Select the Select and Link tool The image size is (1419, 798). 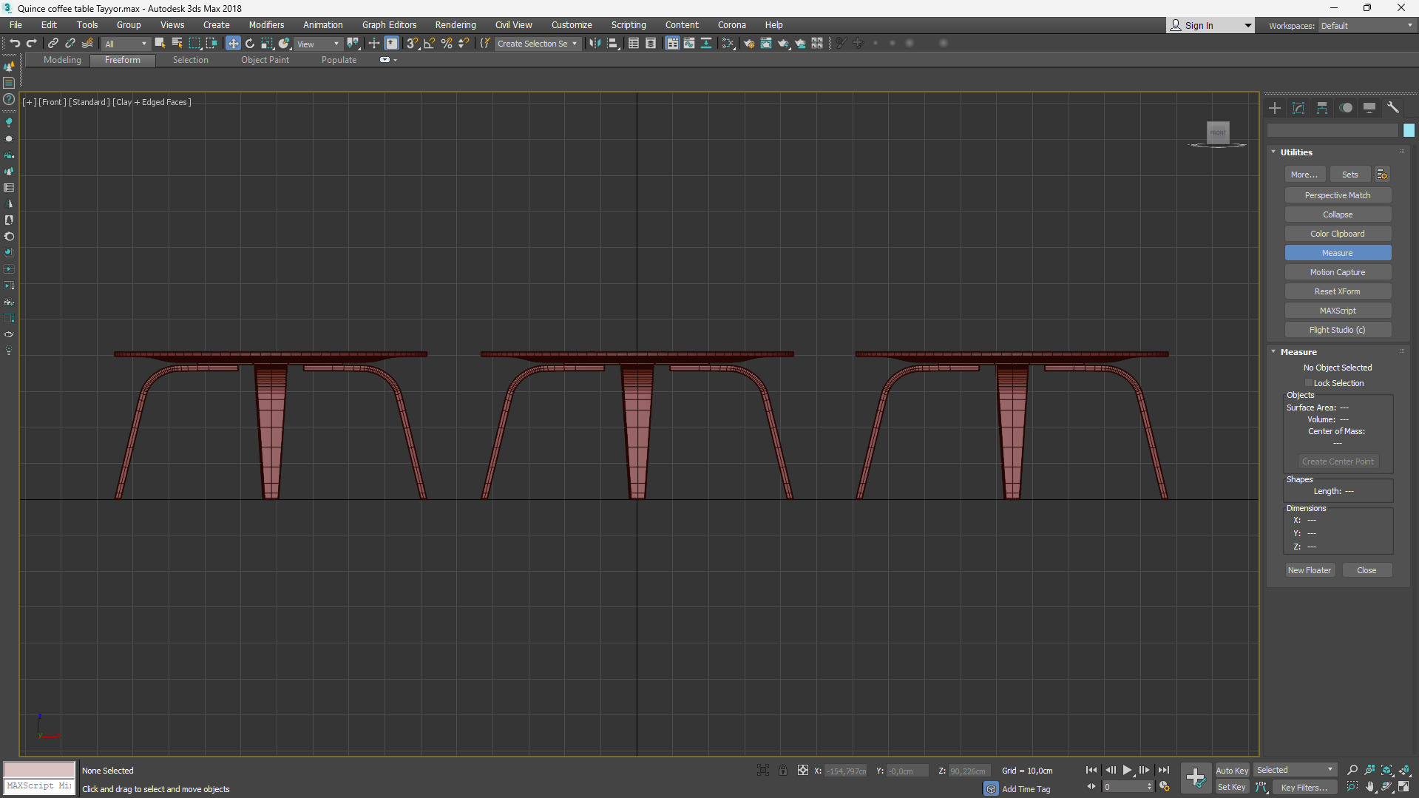(x=53, y=44)
